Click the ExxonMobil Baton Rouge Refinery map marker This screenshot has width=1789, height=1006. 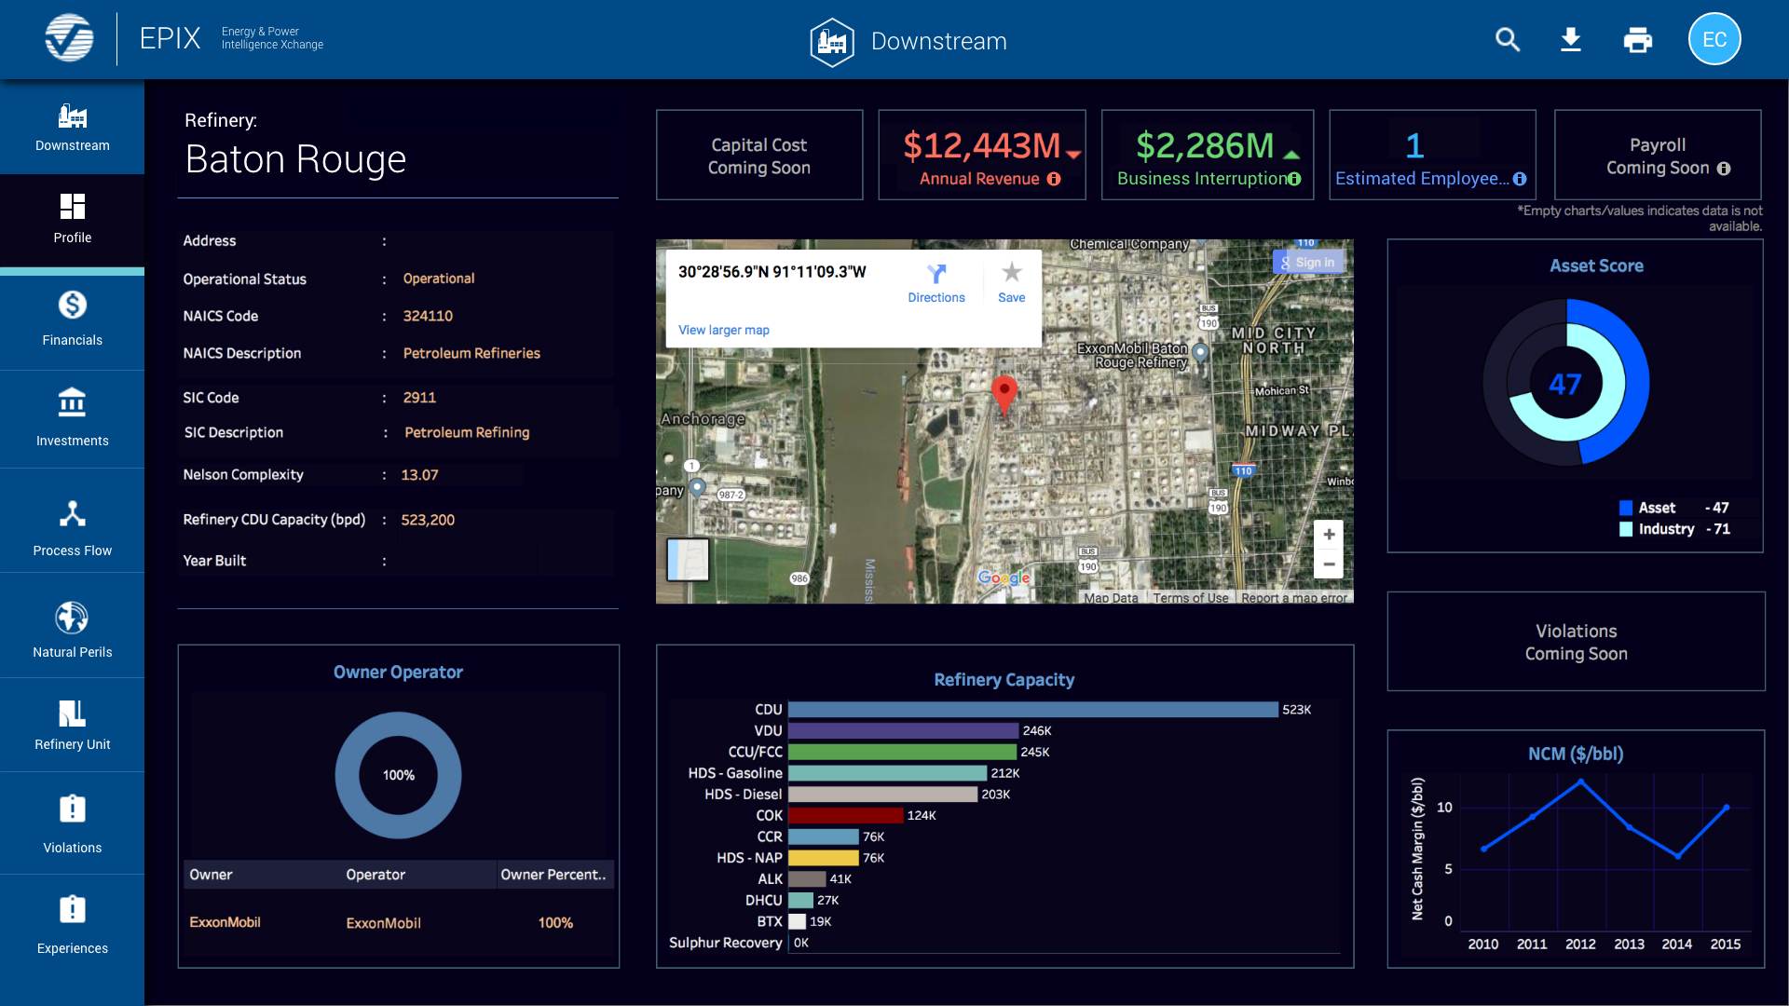point(1200,353)
